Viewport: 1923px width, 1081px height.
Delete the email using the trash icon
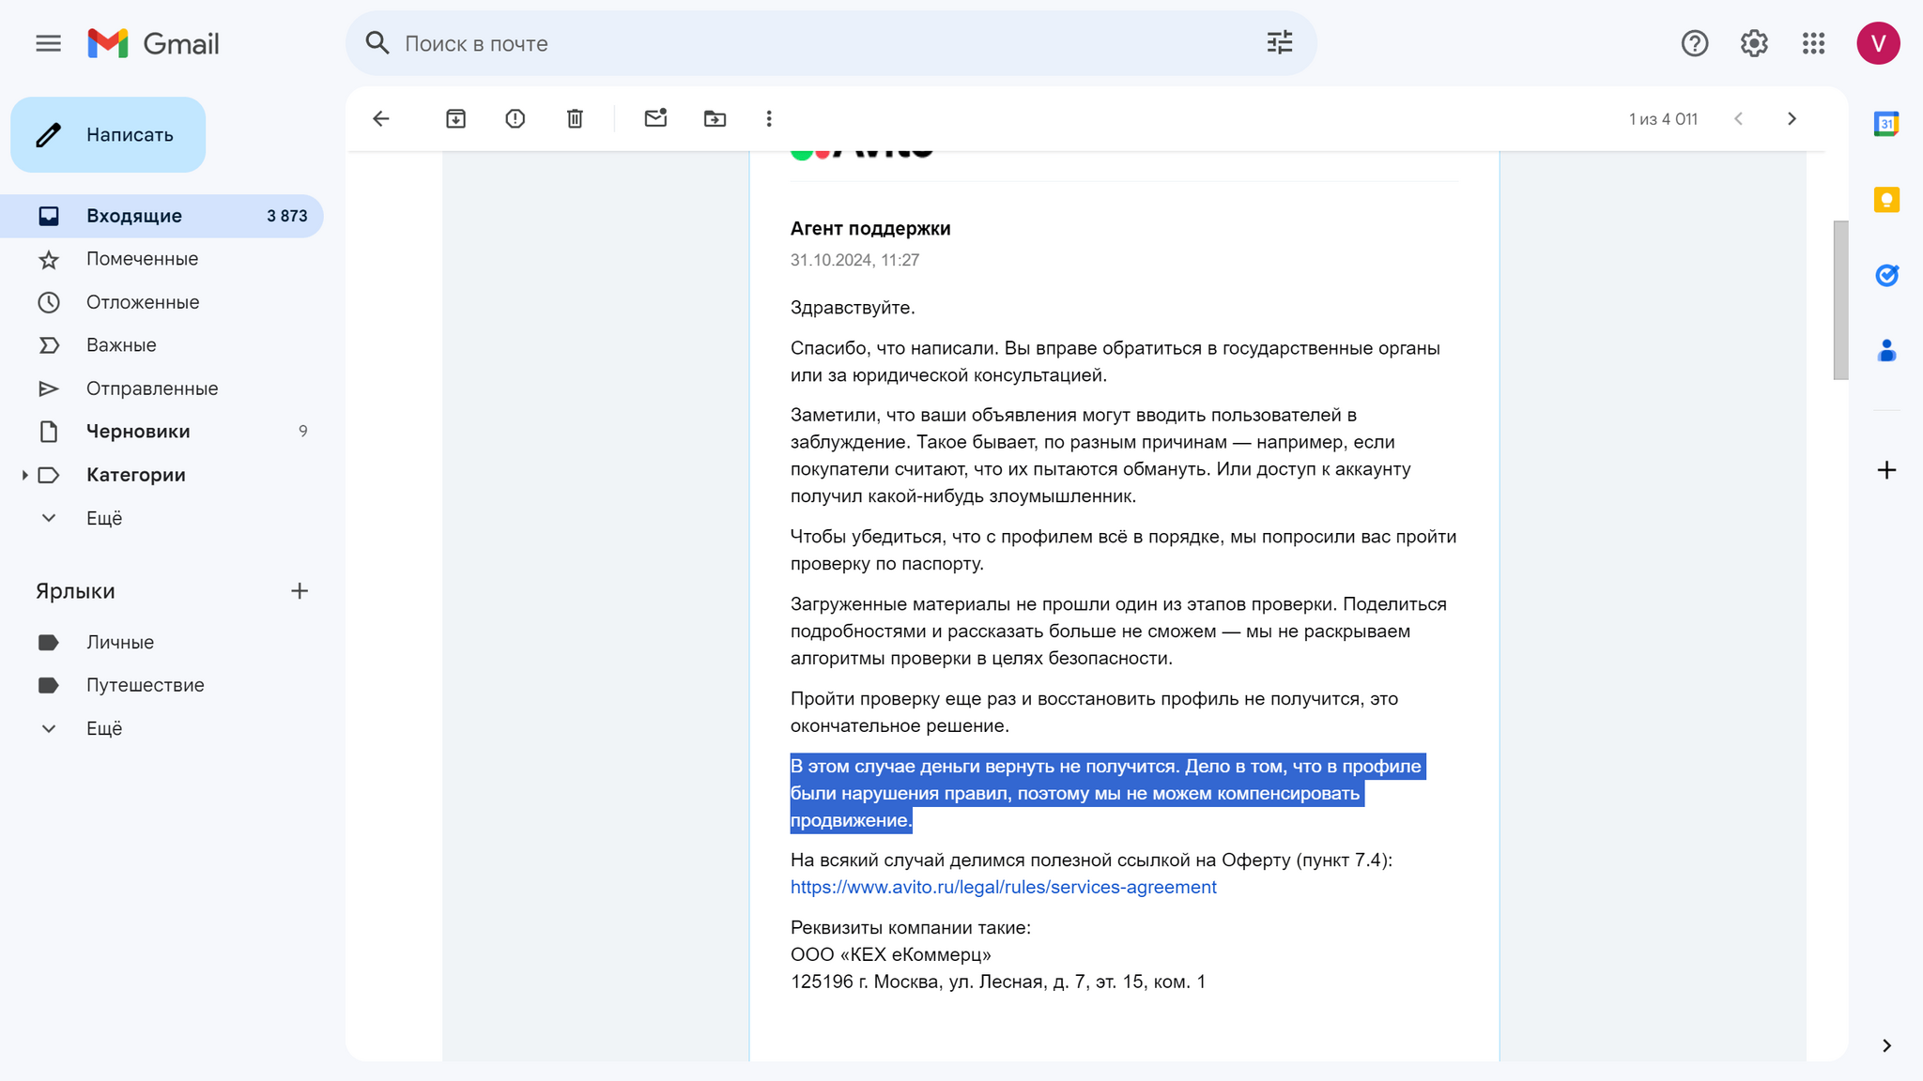click(x=575, y=118)
